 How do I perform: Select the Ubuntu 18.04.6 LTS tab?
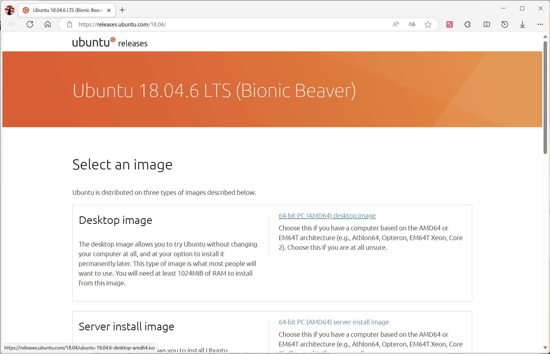click(67, 10)
